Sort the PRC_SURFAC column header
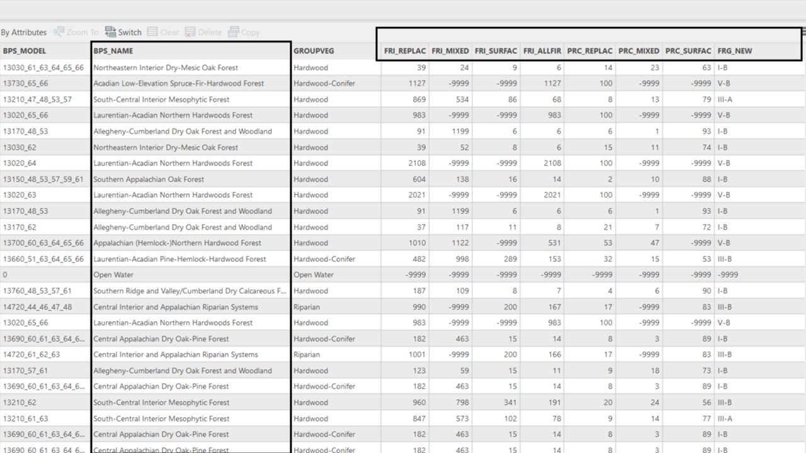The height and width of the screenshot is (453, 806). pyautogui.click(x=688, y=50)
